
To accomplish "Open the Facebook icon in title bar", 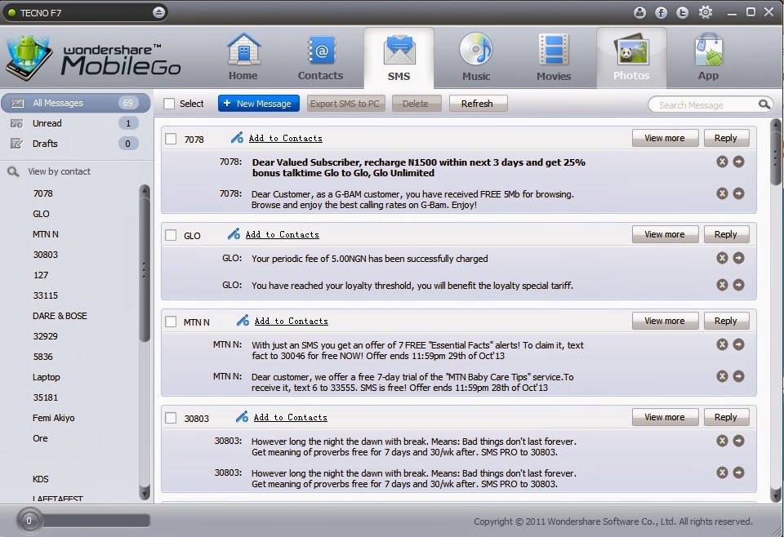I will coord(661,12).
